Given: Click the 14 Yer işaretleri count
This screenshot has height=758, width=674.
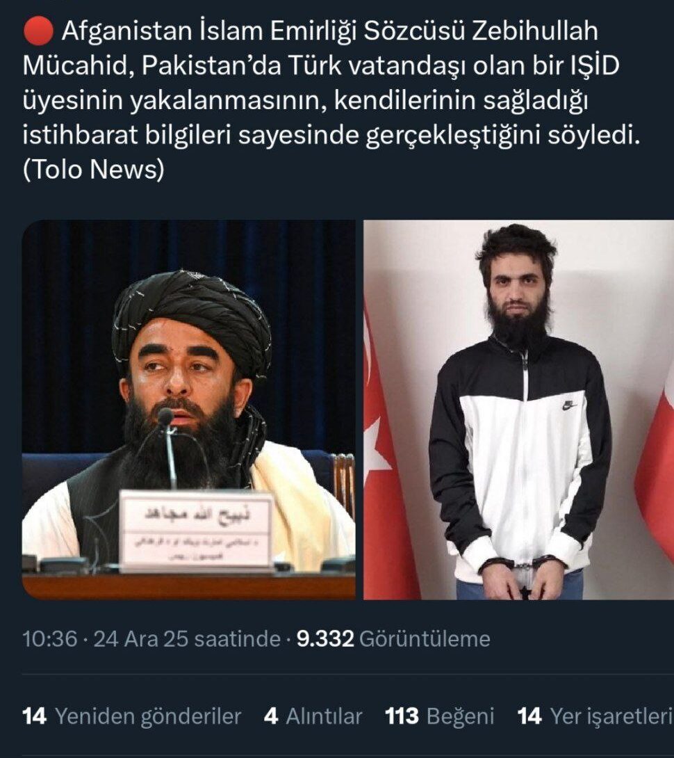Looking at the screenshot, I should (x=595, y=716).
